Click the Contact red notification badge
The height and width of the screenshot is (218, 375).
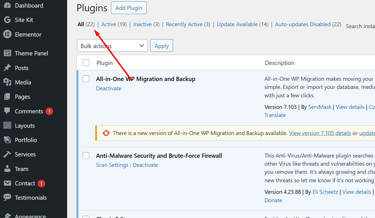point(41,183)
